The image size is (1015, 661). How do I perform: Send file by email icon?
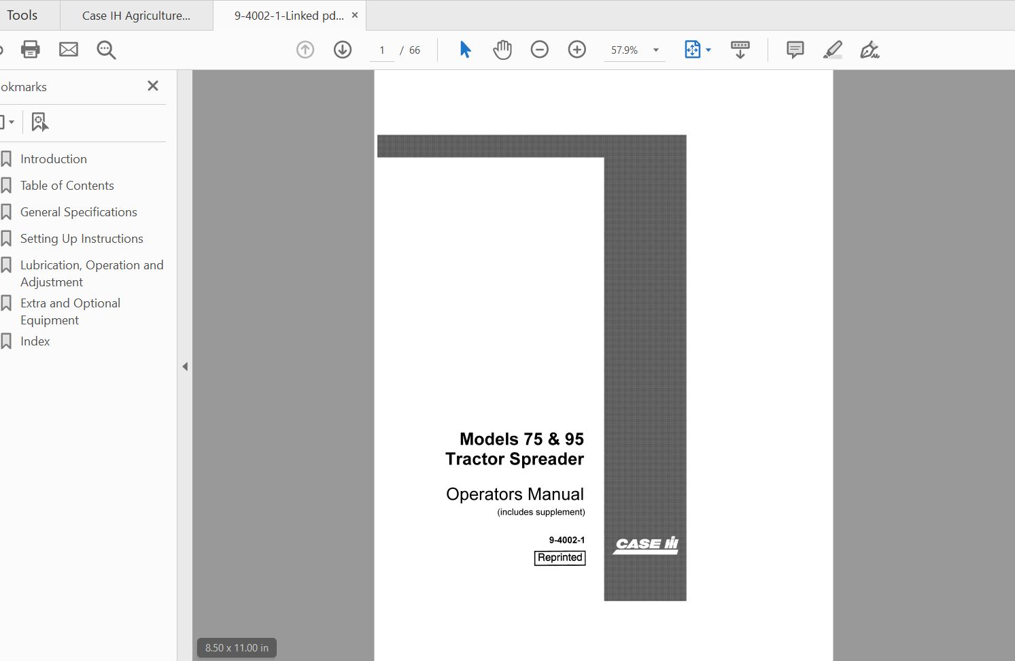pyautogui.click(x=69, y=50)
